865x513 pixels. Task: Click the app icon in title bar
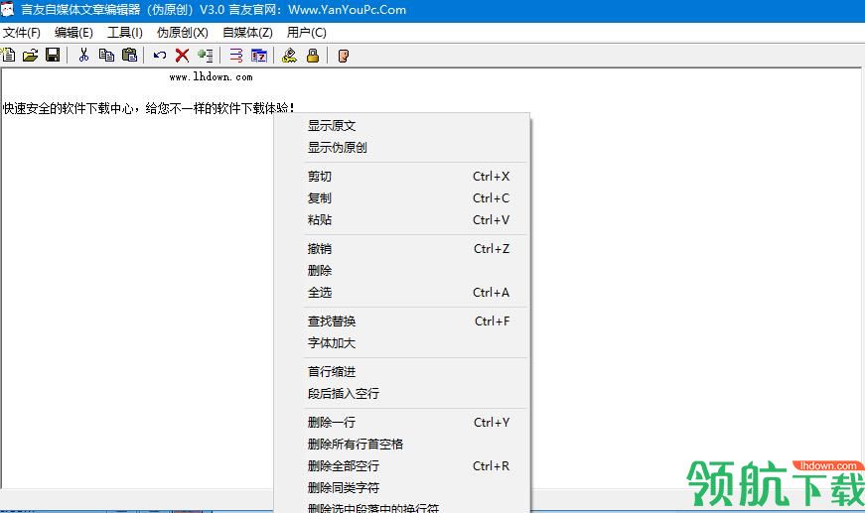(x=7, y=9)
